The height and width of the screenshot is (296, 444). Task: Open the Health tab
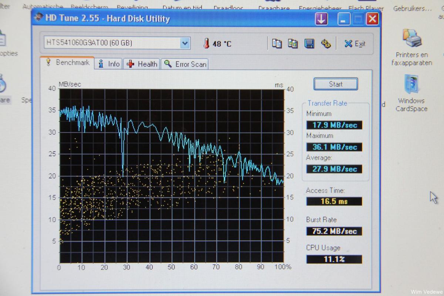coord(142,64)
